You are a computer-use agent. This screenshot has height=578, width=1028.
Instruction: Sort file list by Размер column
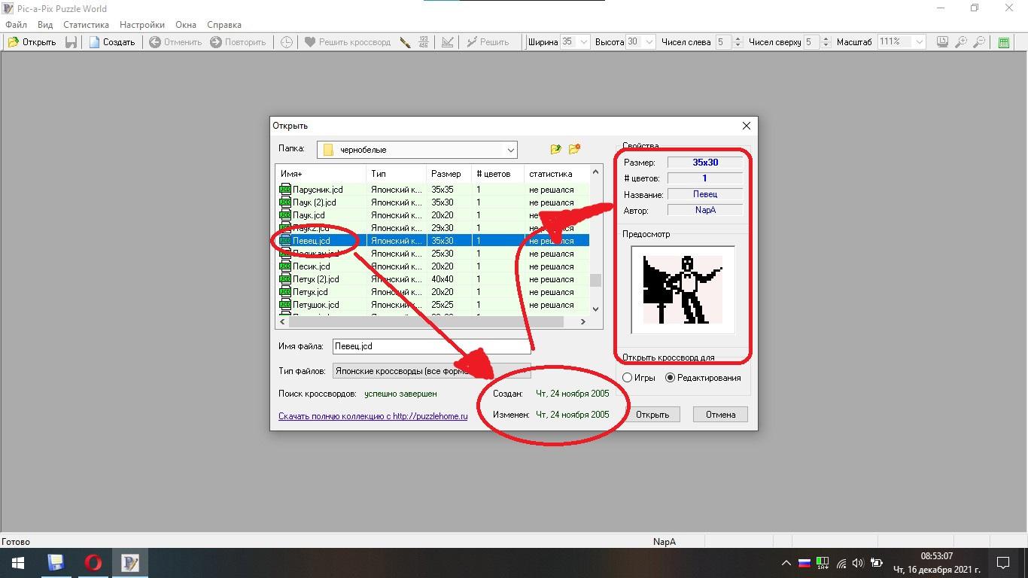point(448,174)
